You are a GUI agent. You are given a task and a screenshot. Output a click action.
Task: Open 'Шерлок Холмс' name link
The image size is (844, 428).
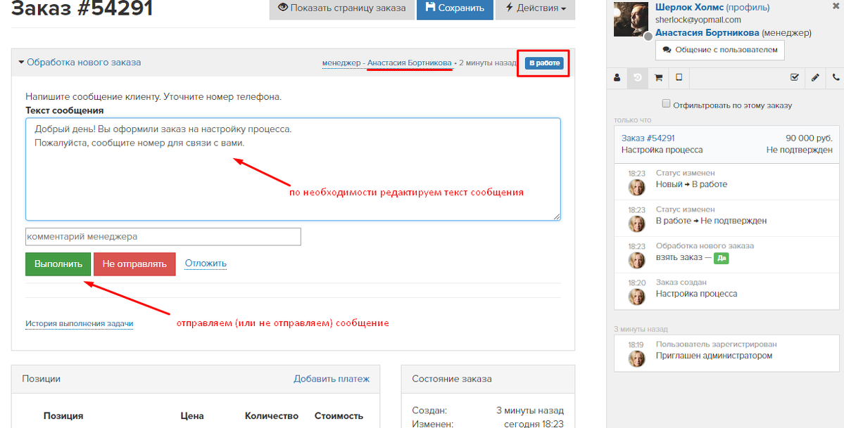[689, 8]
